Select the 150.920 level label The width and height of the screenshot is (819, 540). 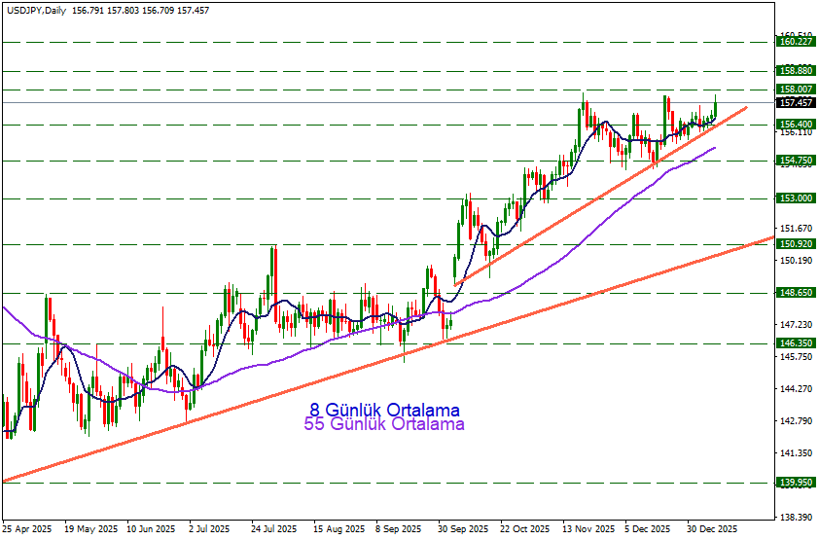(796, 244)
